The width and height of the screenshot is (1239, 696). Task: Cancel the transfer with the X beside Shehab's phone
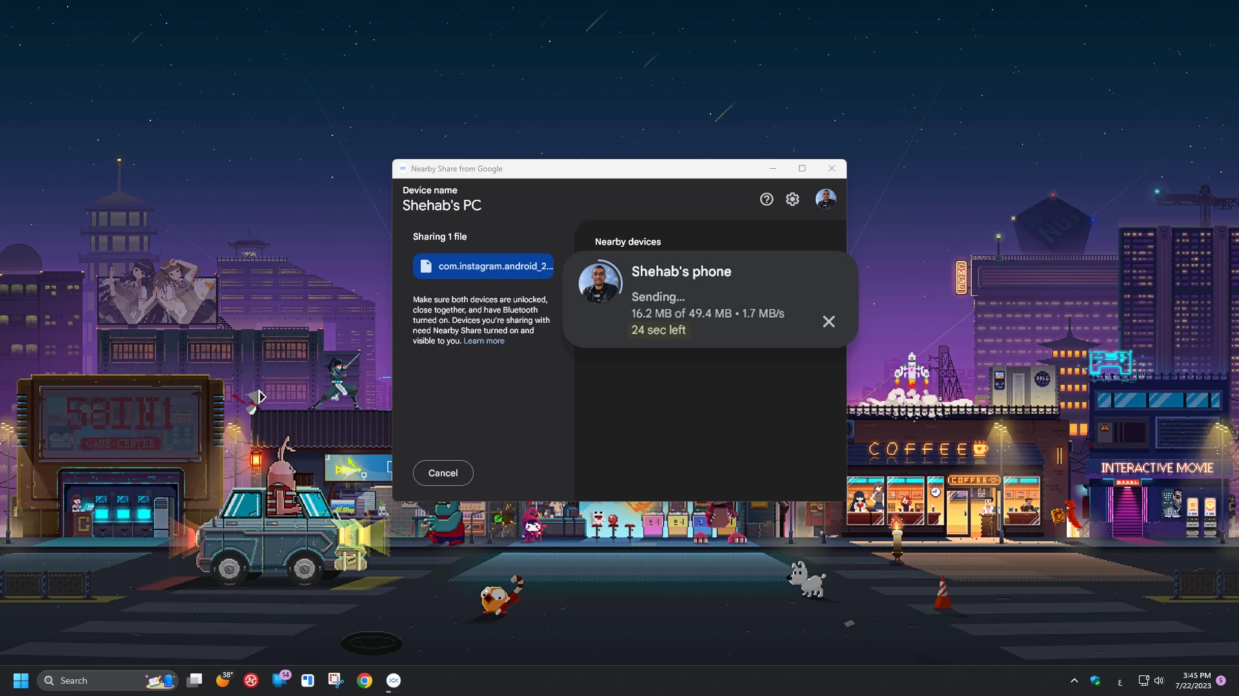click(829, 322)
